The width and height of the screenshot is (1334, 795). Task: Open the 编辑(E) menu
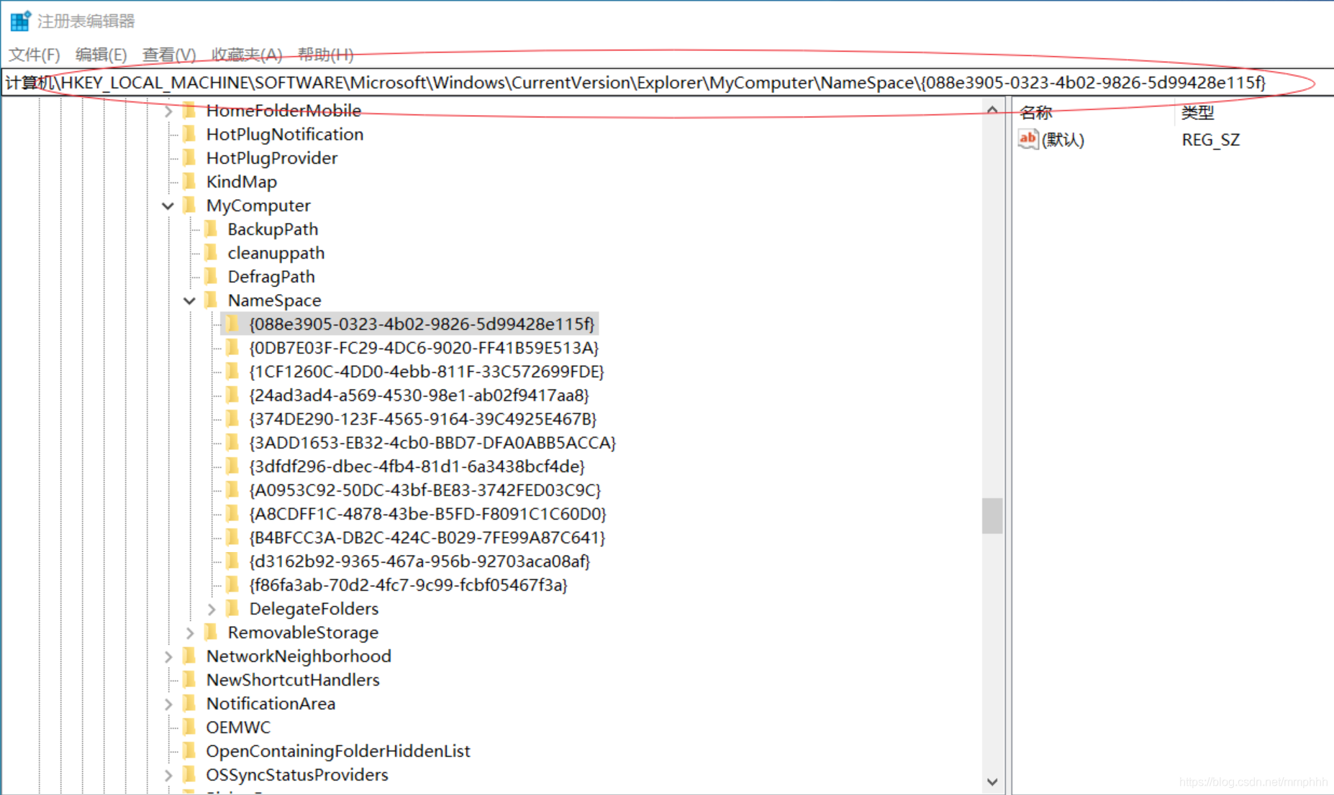[101, 55]
